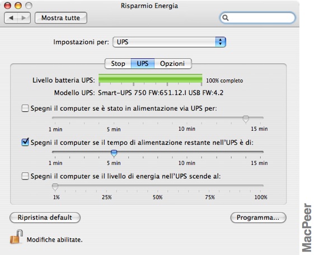The image size is (314, 255).
Task: Uncheck shutdown on remaining UPS time checkbox
Action: [x=25, y=142]
